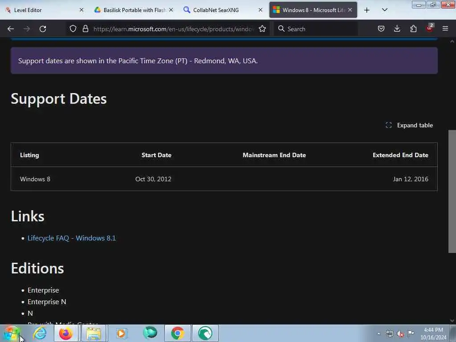Click the scrollbar down arrow

click(452, 321)
